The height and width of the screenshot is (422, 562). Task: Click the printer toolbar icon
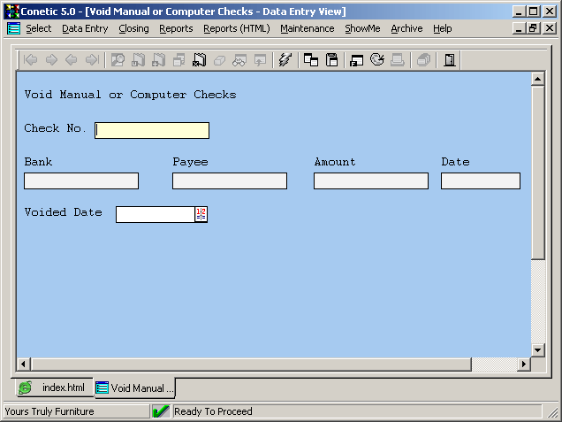(x=397, y=60)
